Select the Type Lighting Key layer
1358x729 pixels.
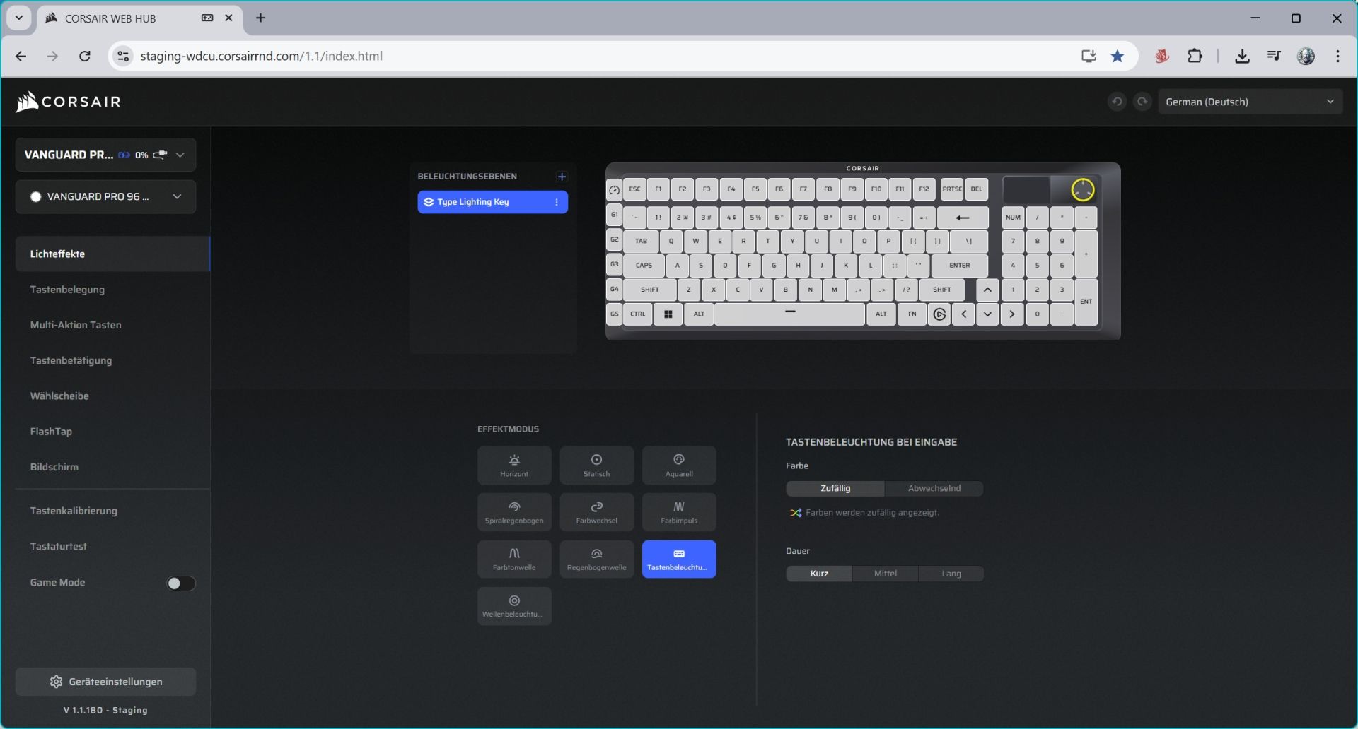(492, 202)
